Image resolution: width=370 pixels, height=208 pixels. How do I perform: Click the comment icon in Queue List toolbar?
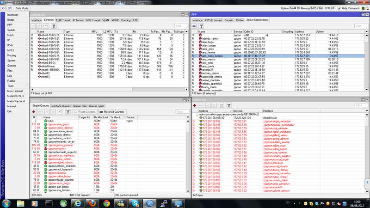(61, 112)
